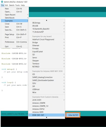
Task: Click the 'Library added to your libraries' status message
Action: click(14, 114)
